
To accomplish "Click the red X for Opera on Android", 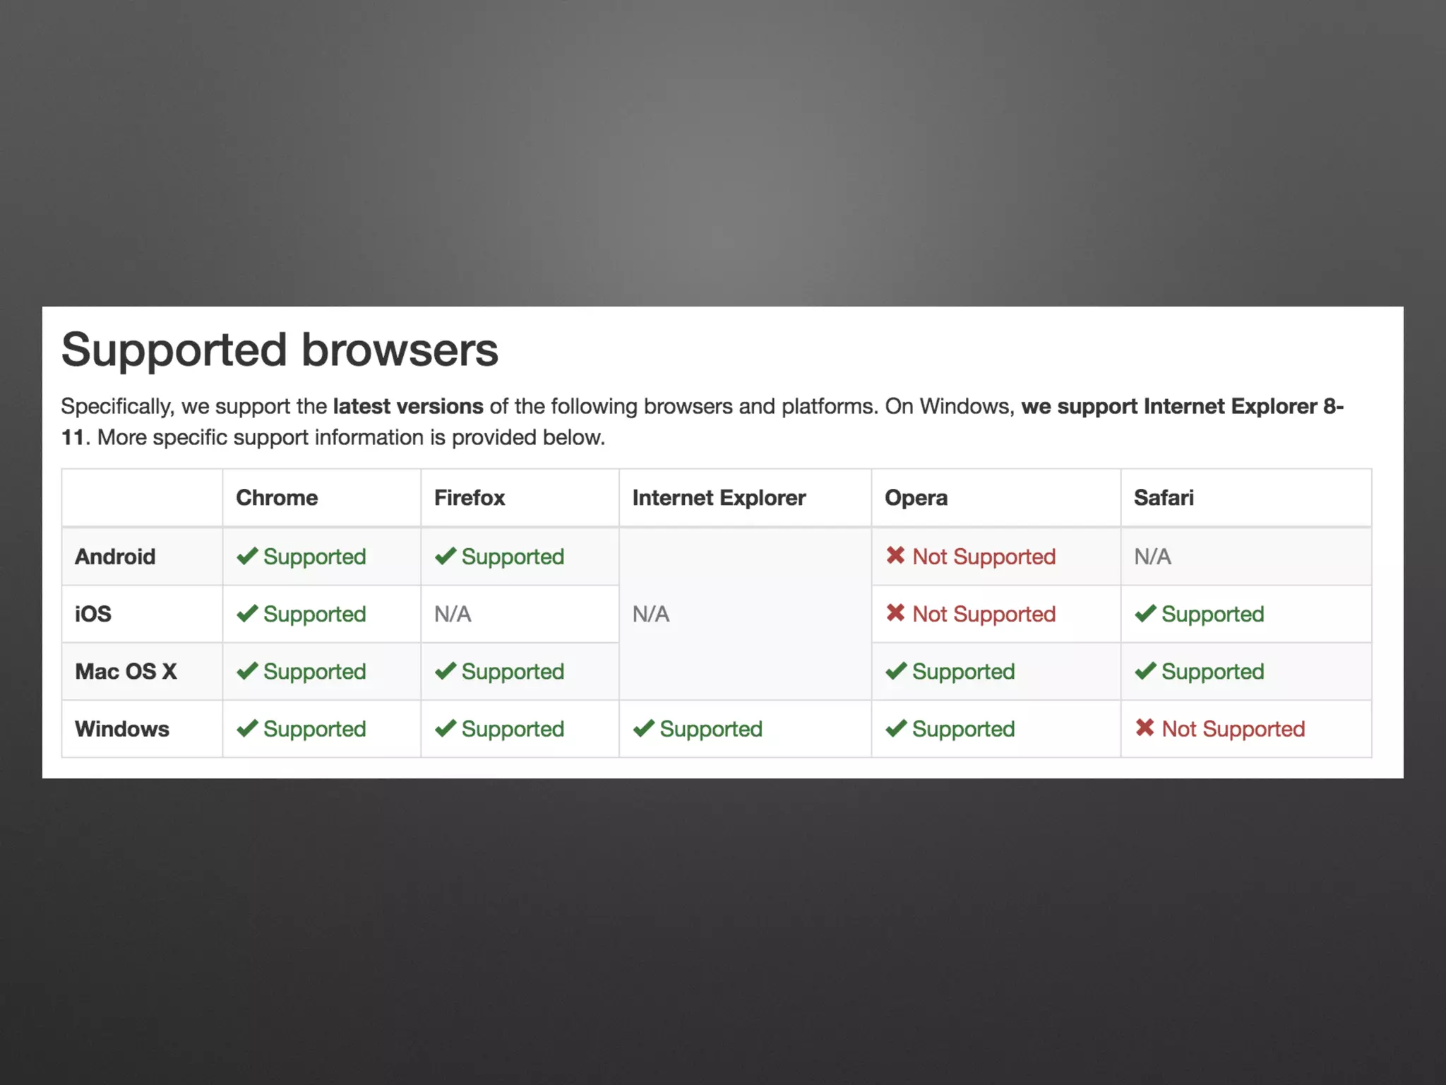I will pos(895,556).
